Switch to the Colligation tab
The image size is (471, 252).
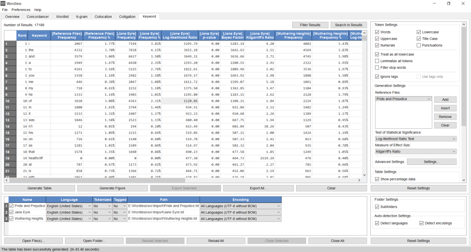(127, 17)
